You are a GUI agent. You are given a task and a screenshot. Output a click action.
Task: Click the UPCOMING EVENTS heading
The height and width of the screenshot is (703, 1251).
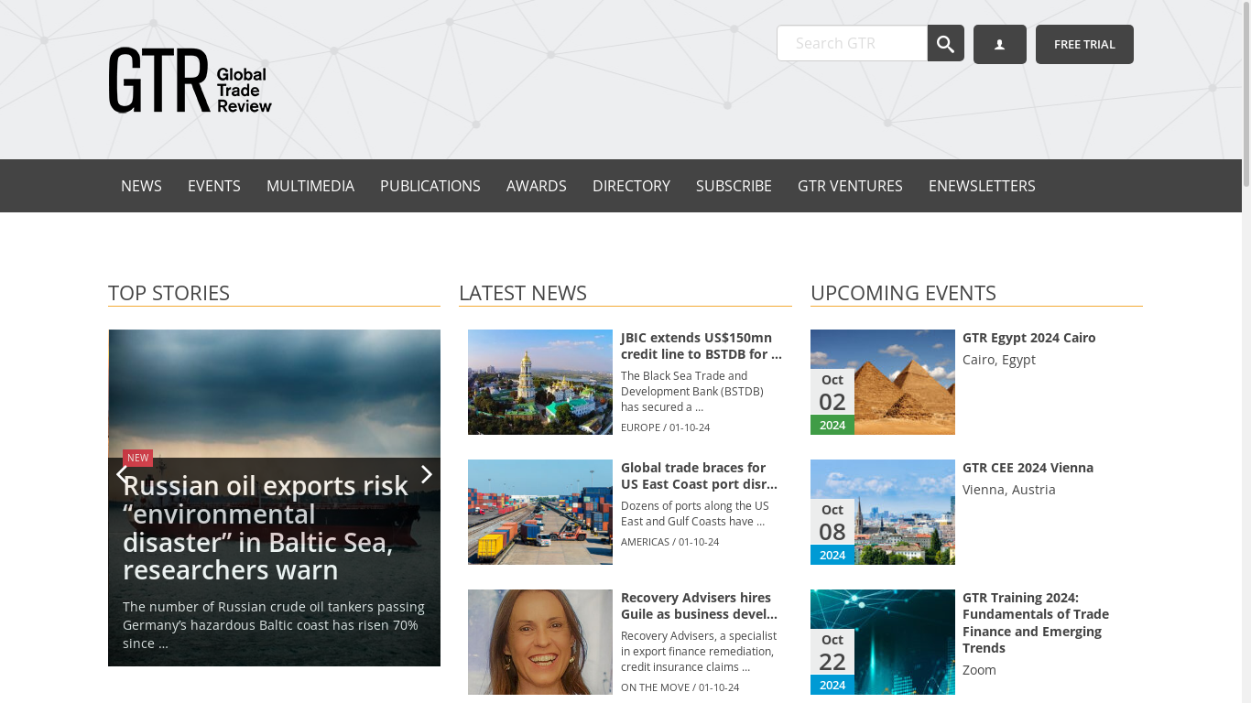[903, 293]
